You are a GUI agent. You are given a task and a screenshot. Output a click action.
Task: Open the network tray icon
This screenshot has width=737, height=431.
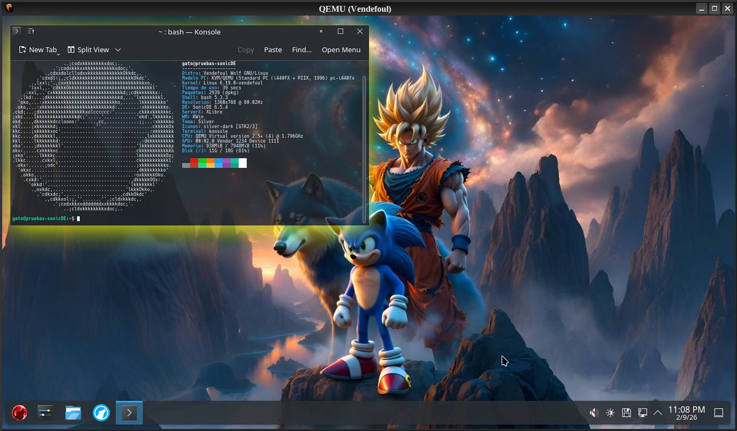(642, 413)
